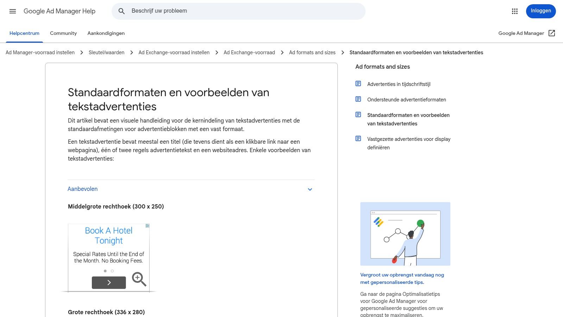Select the second carousel dot in the ad
This screenshot has width=563, height=317.
pos(112,271)
